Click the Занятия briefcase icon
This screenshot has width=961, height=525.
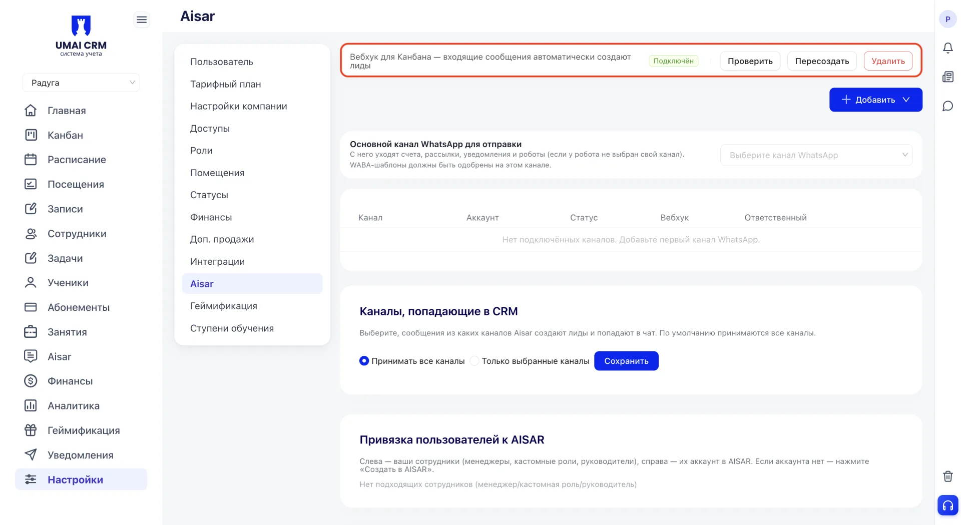coord(31,331)
